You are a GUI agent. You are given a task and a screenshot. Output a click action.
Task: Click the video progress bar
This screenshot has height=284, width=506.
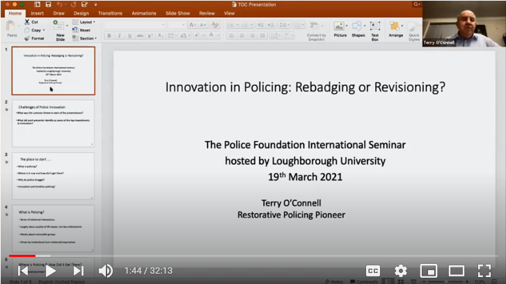point(253,256)
